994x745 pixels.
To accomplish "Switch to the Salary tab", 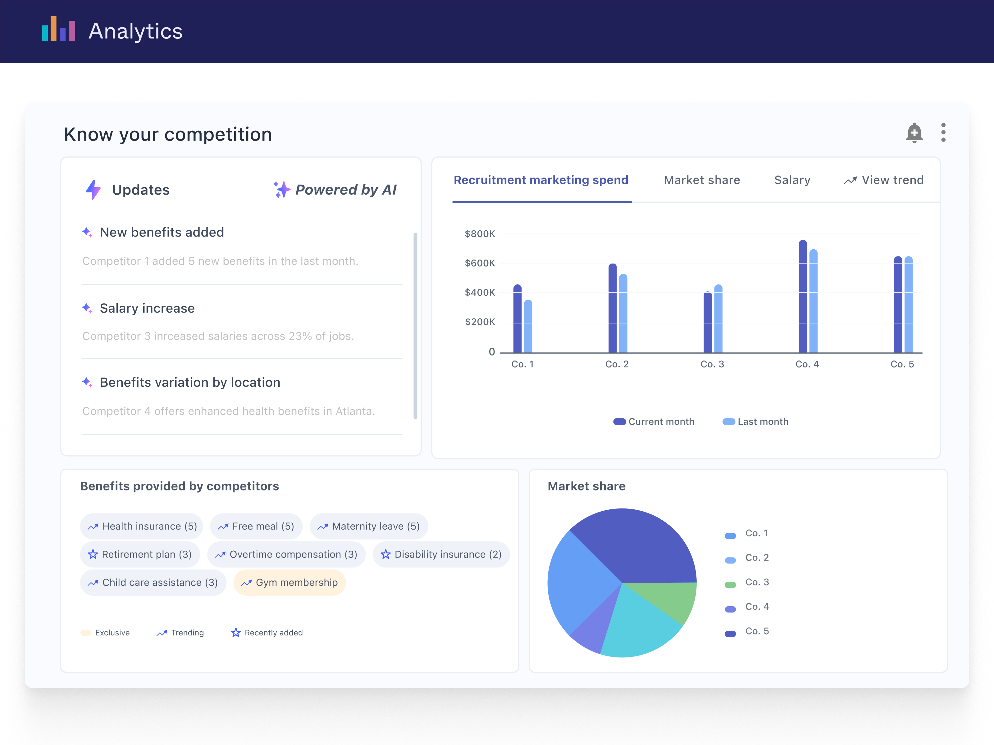I will 792,180.
